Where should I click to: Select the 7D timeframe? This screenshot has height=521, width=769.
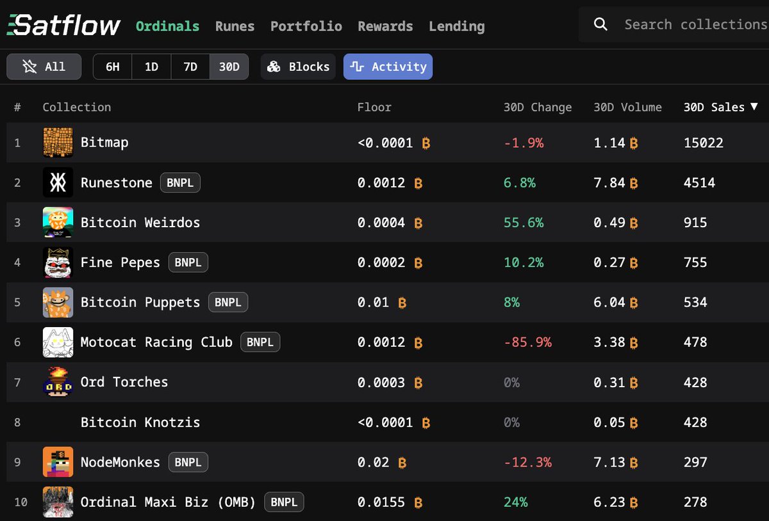(190, 67)
